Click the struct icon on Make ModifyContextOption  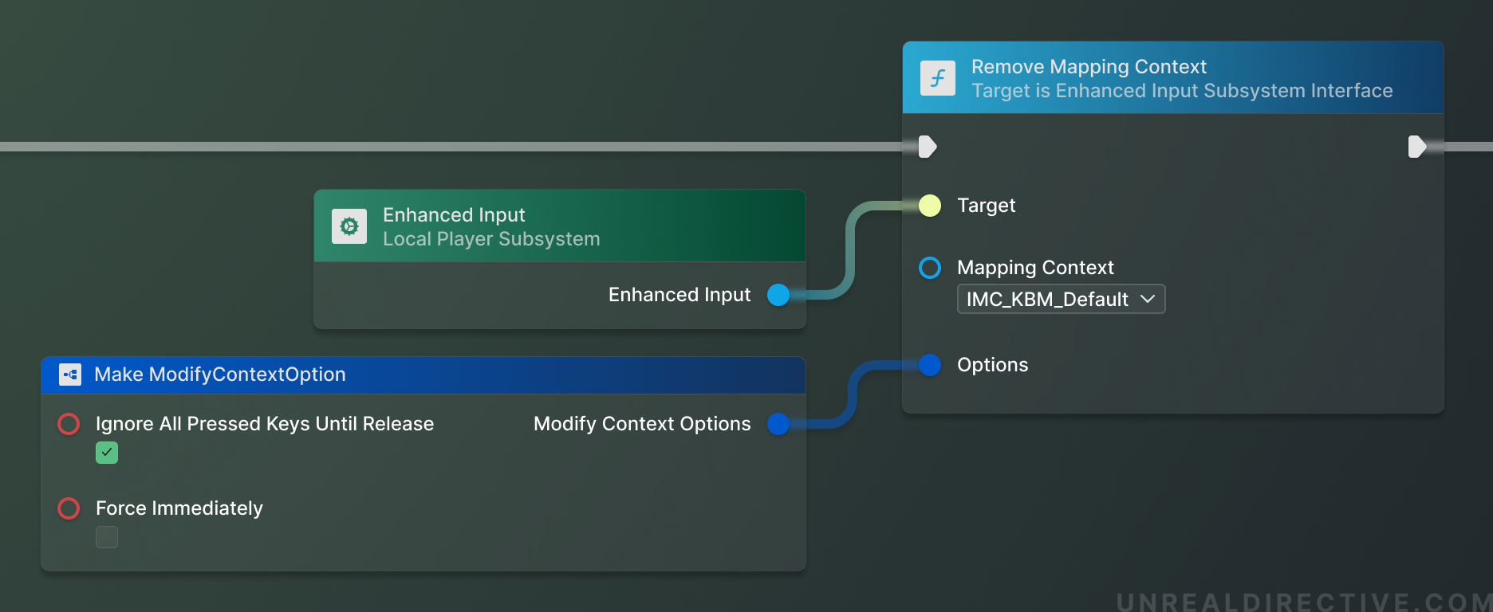[x=70, y=375]
